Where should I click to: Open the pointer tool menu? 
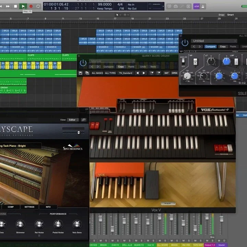coord(118,15)
